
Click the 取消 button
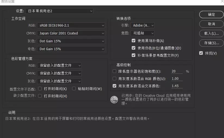(x=211, y=24)
